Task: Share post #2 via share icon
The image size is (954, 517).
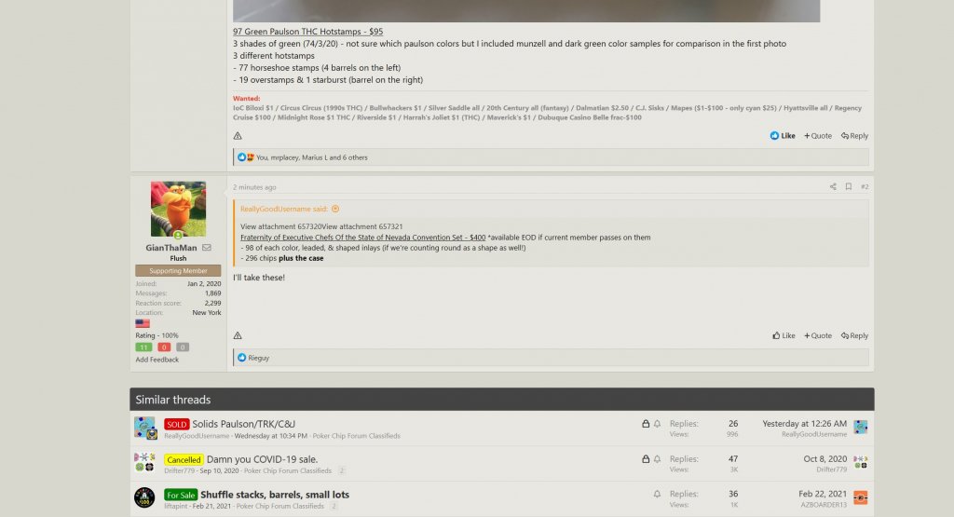Action: click(833, 186)
